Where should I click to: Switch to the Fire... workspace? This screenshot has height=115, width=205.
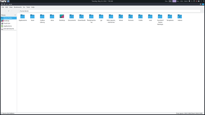click(x=166, y=1)
